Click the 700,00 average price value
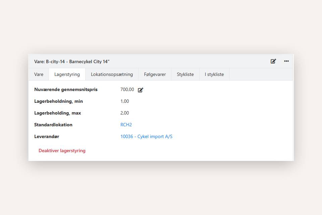 tap(127, 89)
